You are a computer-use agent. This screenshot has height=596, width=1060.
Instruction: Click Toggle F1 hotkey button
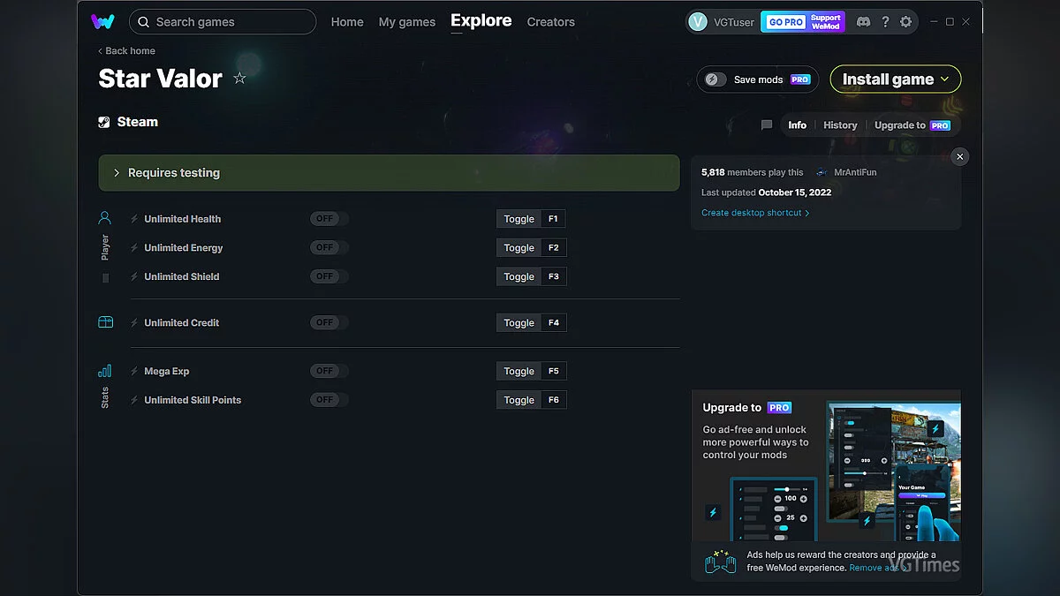pyautogui.click(x=531, y=219)
